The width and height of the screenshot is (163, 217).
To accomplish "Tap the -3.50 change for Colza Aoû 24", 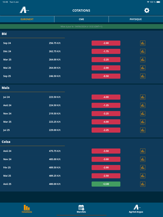I will [106, 151].
